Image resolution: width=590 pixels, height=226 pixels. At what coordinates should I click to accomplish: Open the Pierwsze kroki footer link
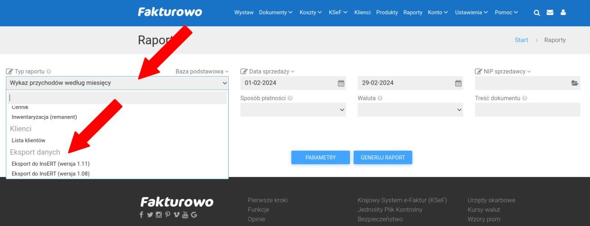tap(268, 200)
